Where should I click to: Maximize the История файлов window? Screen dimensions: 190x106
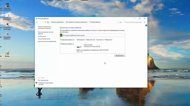point(140,19)
